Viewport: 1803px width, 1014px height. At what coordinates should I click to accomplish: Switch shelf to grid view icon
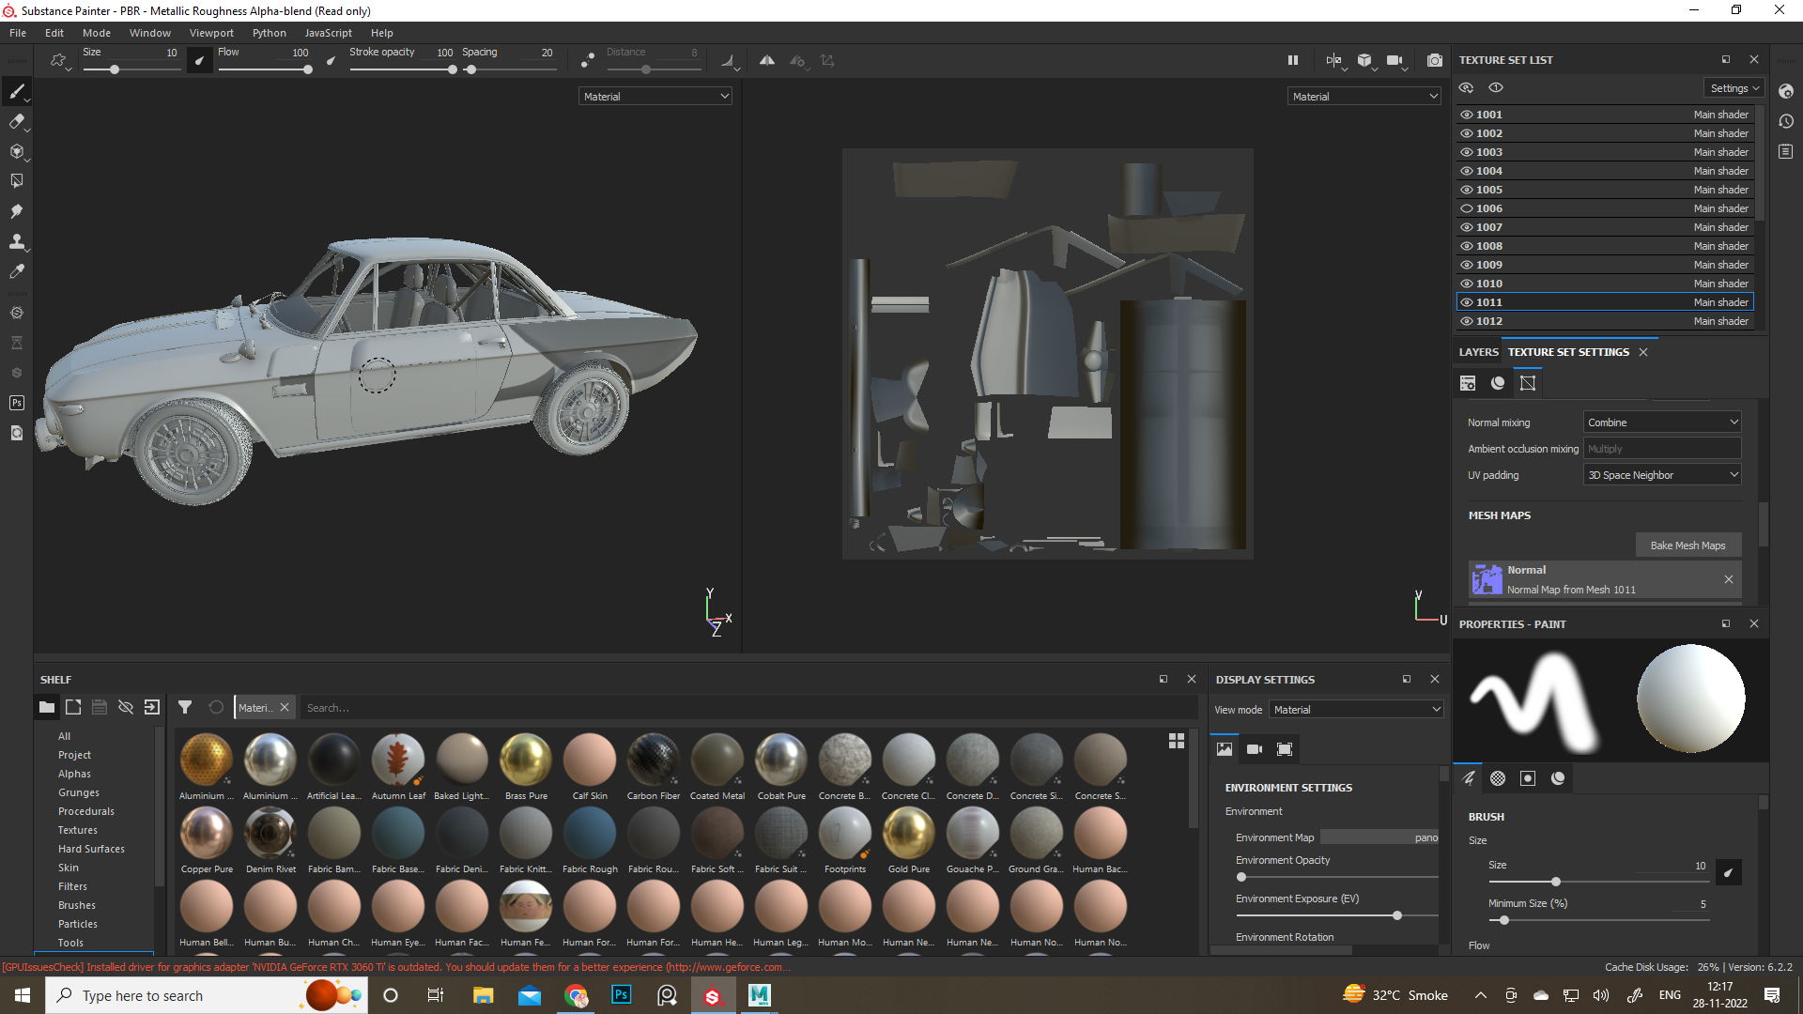point(1177,741)
